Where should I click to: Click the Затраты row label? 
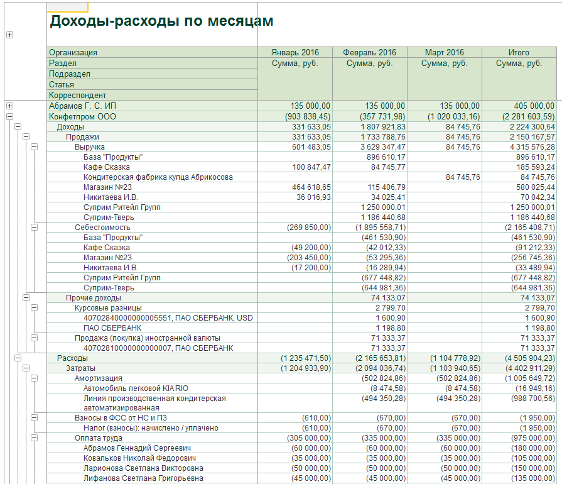coord(80,368)
